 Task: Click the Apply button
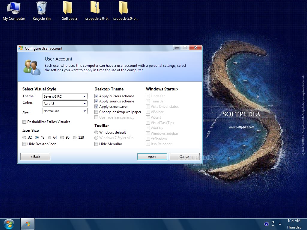tap(152, 157)
